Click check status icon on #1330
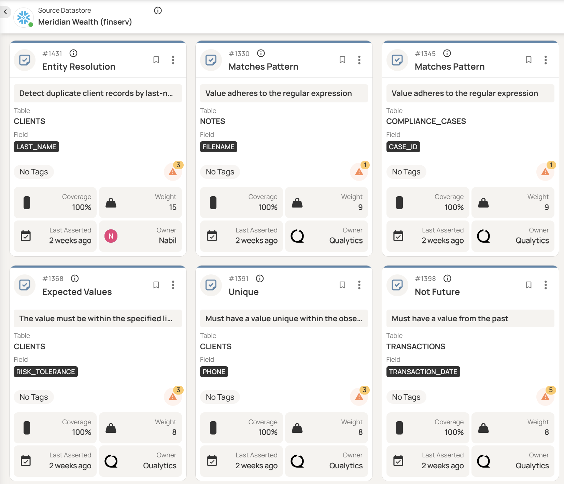 tap(211, 60)
